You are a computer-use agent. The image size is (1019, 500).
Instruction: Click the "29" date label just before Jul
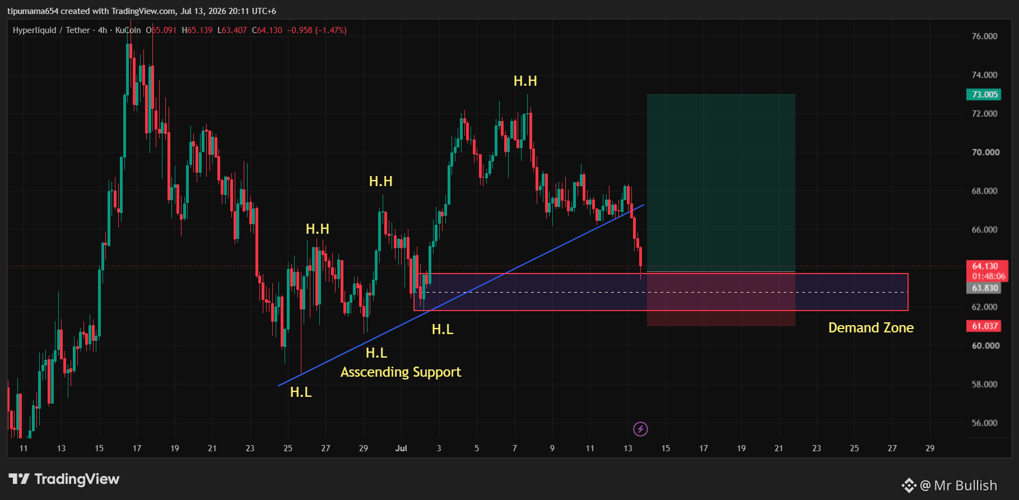364,448
